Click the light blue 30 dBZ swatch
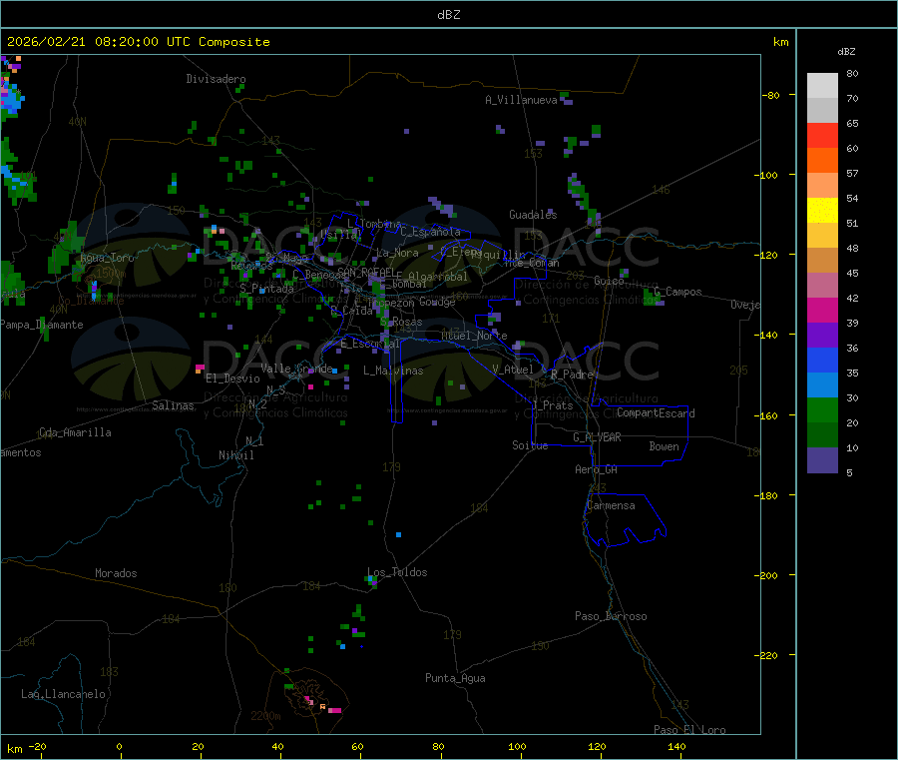This screenshot has width=898, height=760. pyautogui.click(x=822, y=385)
